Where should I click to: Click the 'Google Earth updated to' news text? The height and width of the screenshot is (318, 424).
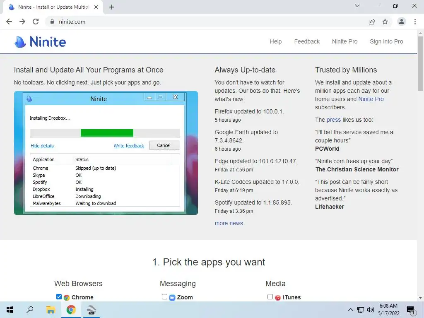point(246,132)
